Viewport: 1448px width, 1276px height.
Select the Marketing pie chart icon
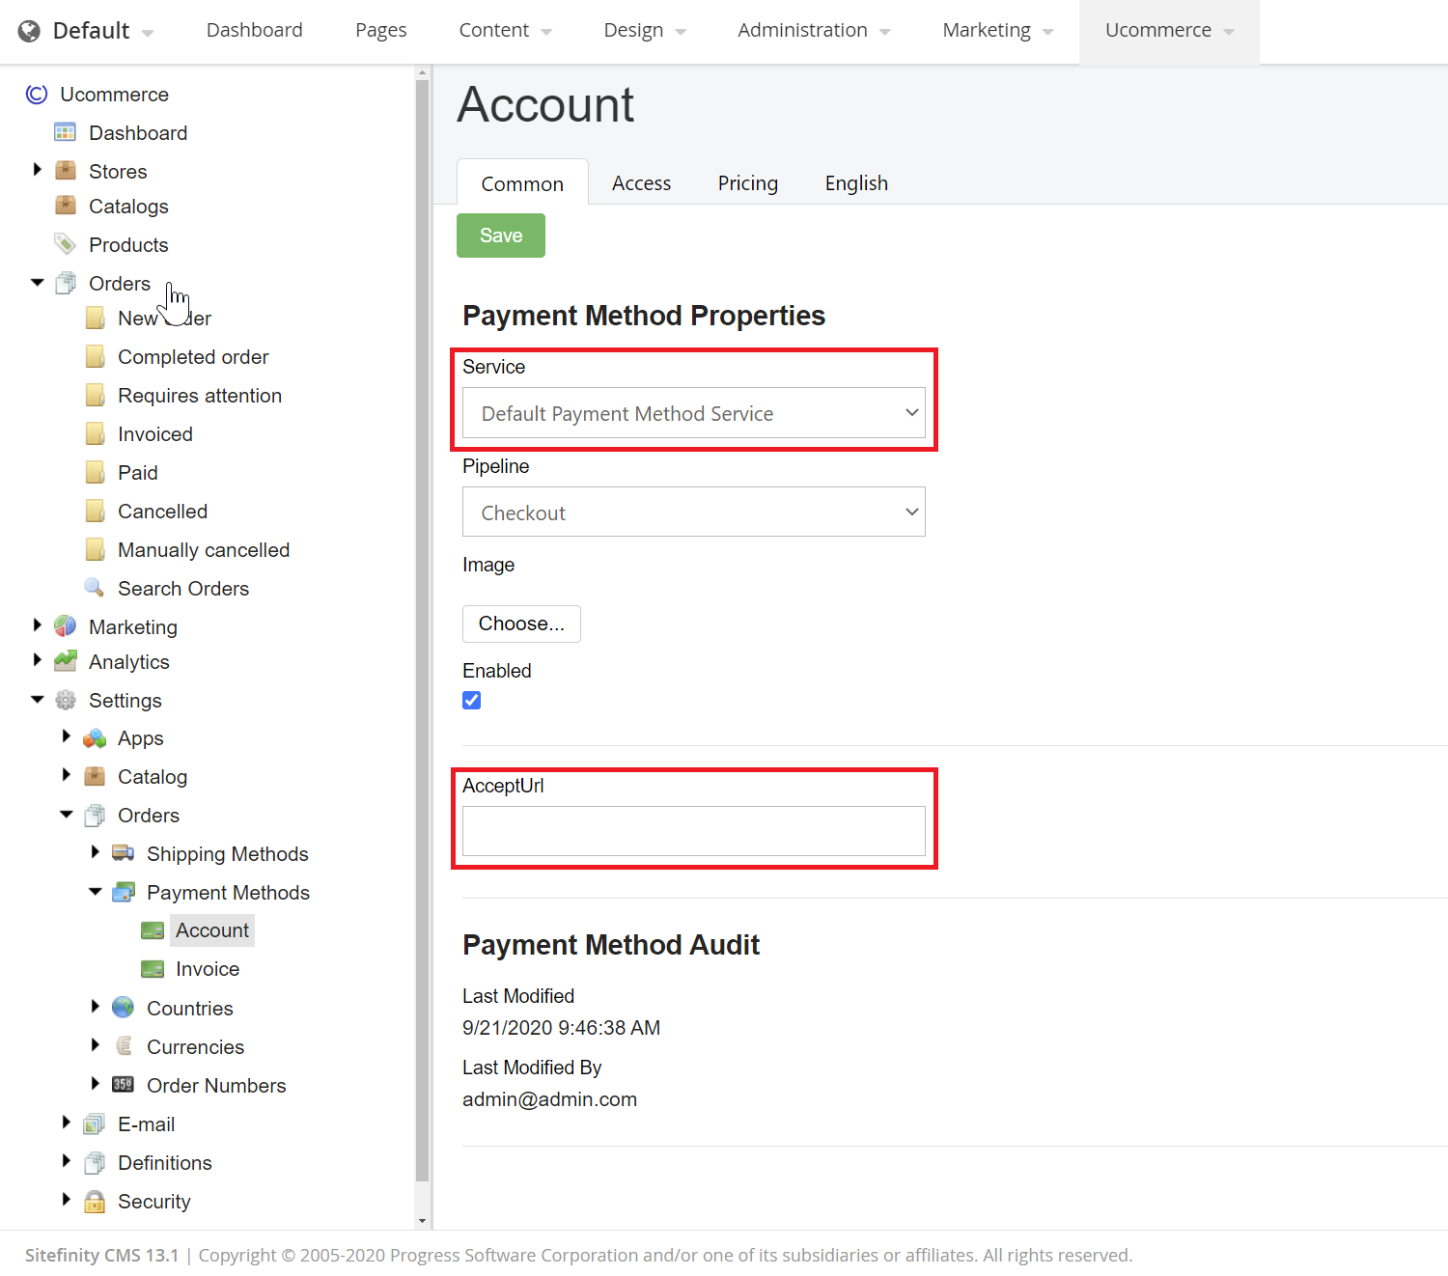(64, 625)
